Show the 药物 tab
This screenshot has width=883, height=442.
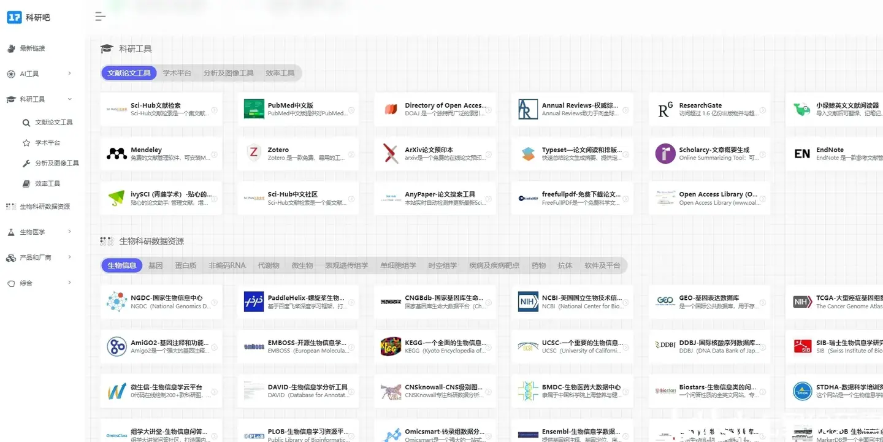[539, 265]
